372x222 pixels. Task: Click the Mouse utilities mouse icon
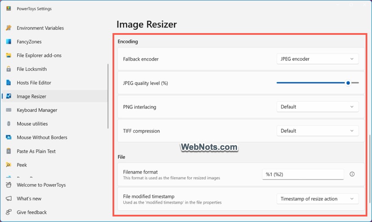(8, 124)
